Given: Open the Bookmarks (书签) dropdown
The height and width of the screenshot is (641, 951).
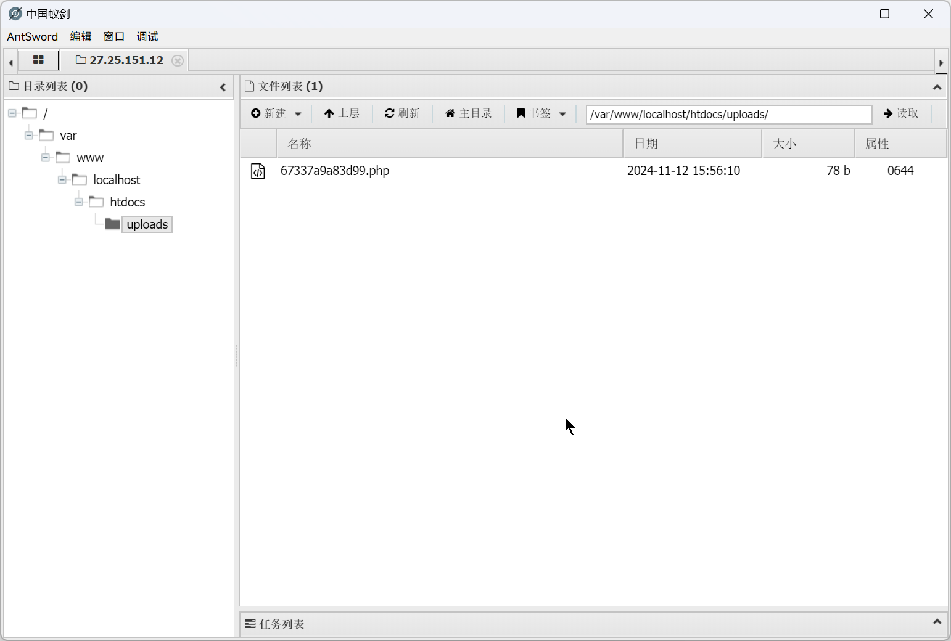Looking at the screenshot, I should 541,113.
